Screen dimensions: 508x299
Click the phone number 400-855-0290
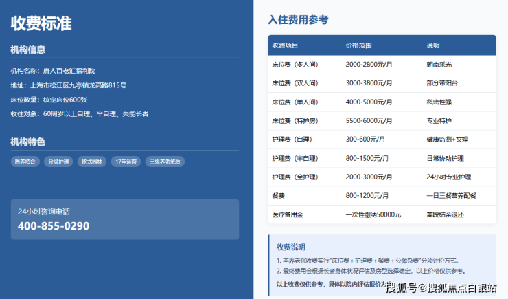click(x=54, y=225)
